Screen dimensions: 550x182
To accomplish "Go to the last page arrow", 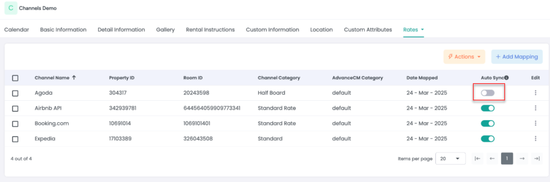I will [537, 158].
